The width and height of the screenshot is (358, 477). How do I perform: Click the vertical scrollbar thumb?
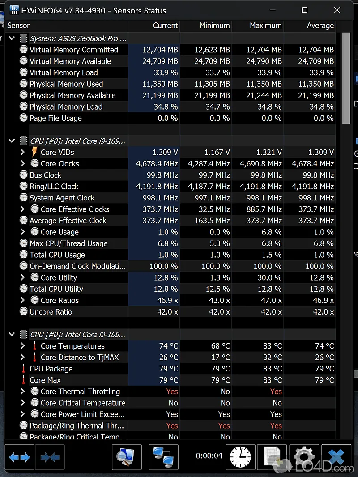[x=346, y=78]
